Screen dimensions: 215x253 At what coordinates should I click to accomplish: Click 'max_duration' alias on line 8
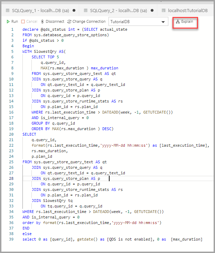104,68
